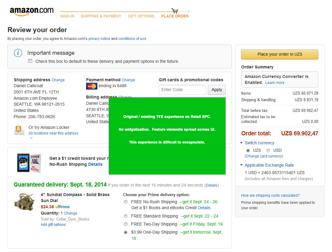This screenshot has height=252, width=332.
Task: Open How are shipping costs calculated link
Action: [270, 195]
